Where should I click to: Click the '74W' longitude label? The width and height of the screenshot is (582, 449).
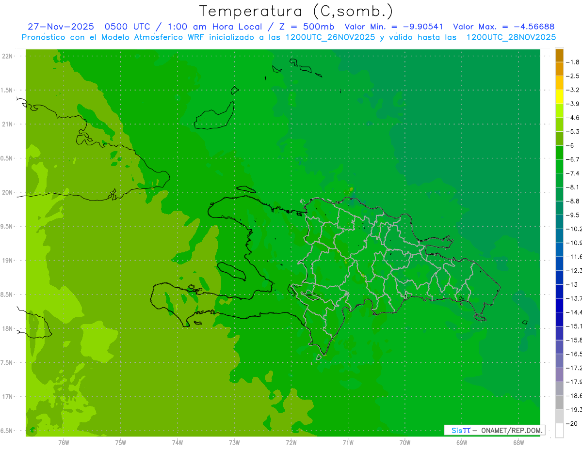(177, 442)
